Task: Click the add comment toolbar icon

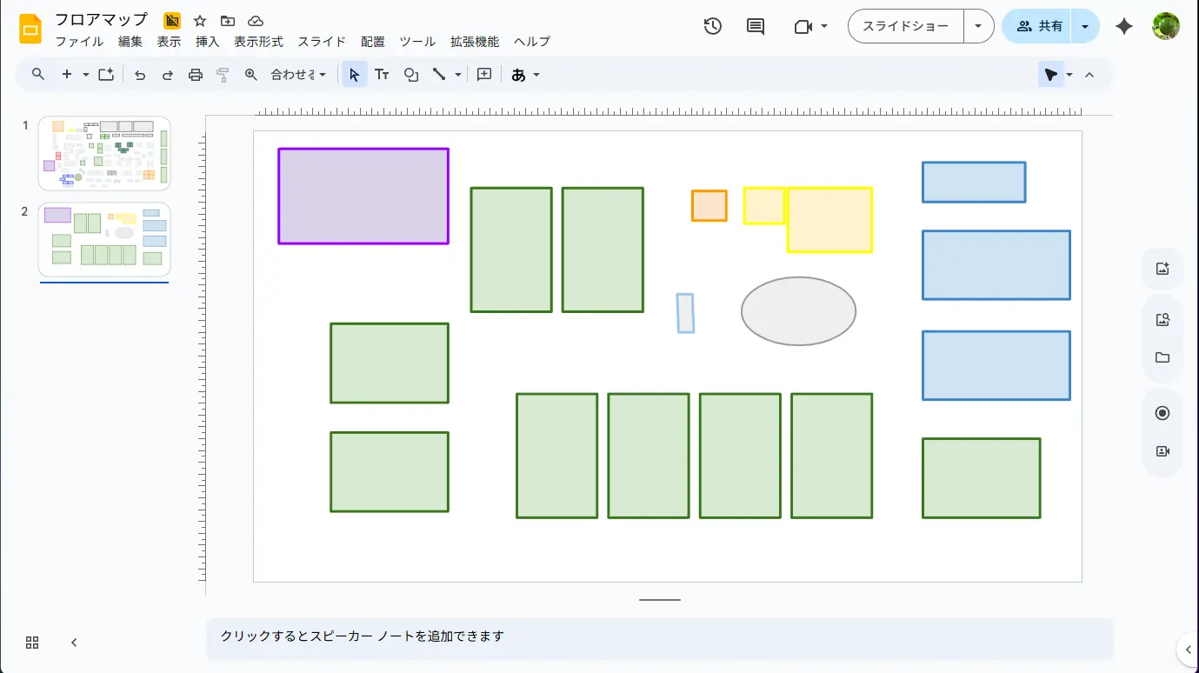Action: tap(484, 75)
